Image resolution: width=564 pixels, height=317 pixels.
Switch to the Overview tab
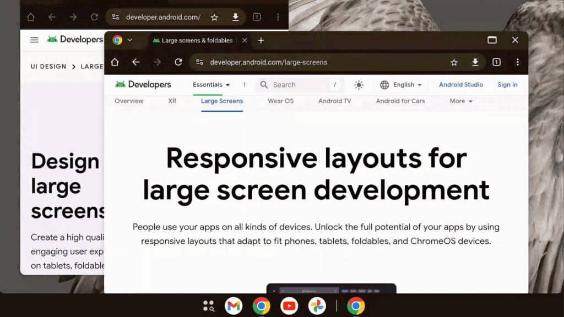(129, 101)
